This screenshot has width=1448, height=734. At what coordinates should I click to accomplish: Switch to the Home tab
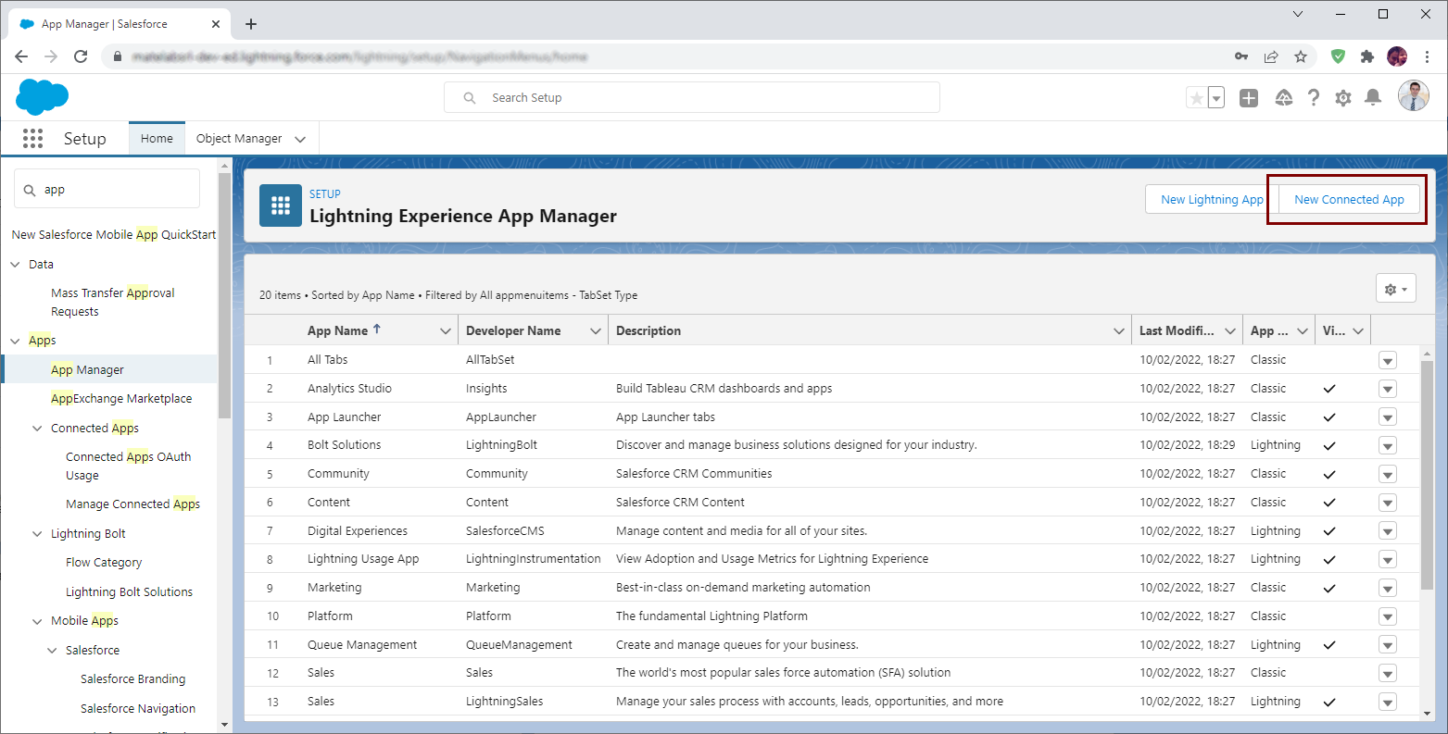[157, 139]
